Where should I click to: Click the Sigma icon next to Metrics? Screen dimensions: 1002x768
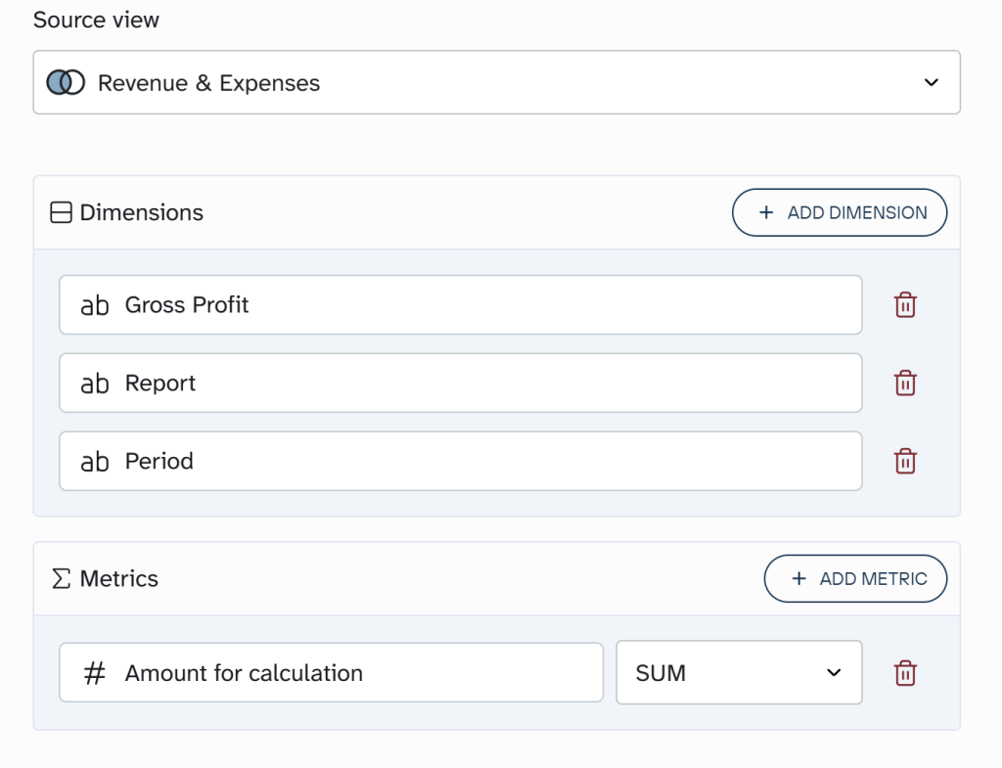pyautogui.click(x=60, y=578)
